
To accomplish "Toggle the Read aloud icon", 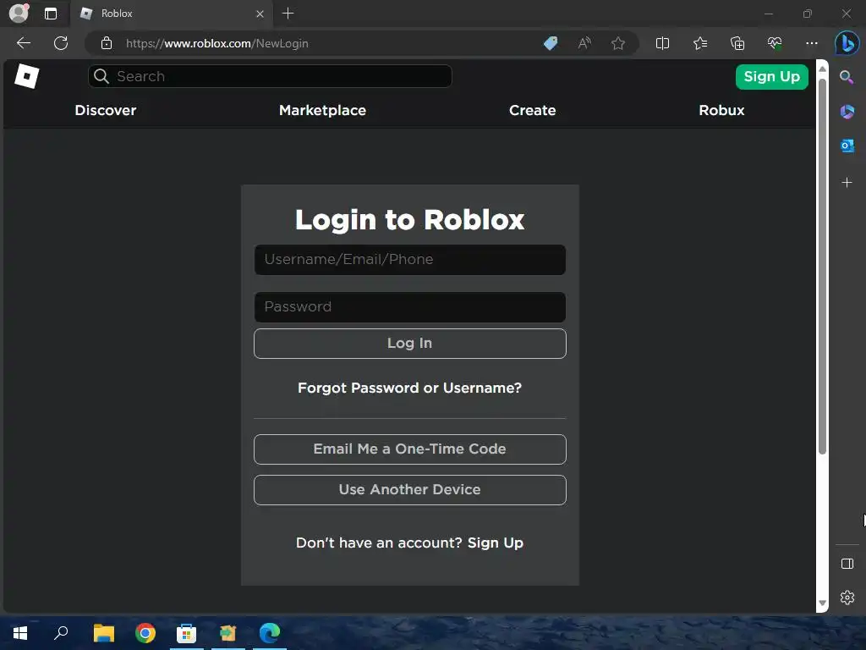I will [584, 43].
